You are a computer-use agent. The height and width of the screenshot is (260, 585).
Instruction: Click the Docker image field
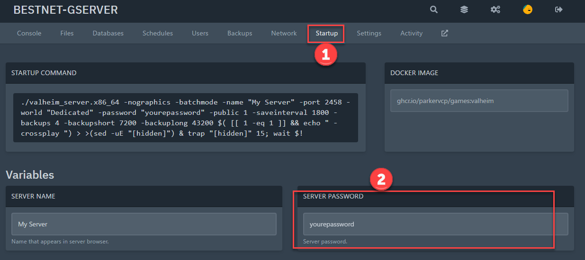point(479,101)
